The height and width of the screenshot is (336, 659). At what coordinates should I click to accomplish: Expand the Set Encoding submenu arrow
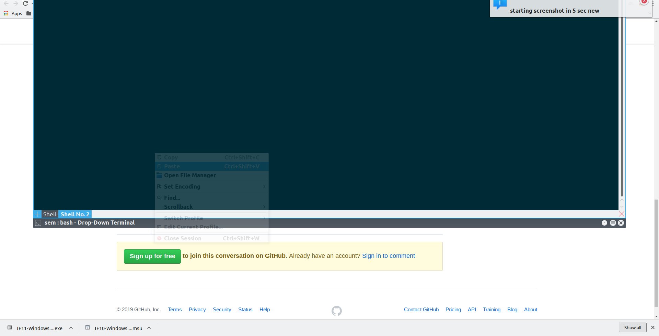click(x=264, y=187)
